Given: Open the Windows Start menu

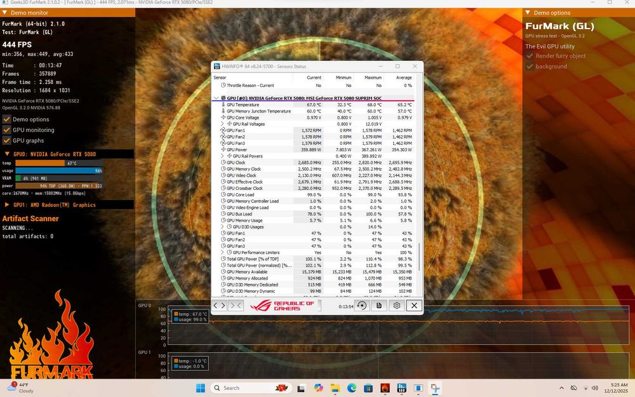Looking at the screenshot, I should click(x=201, y=388).
